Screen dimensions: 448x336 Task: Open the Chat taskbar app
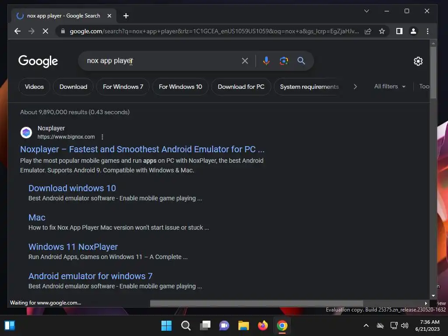point(224,325)
